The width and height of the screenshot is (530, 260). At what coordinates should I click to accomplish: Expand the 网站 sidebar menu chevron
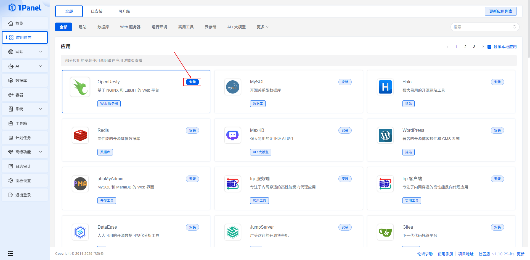coord(41,52)
